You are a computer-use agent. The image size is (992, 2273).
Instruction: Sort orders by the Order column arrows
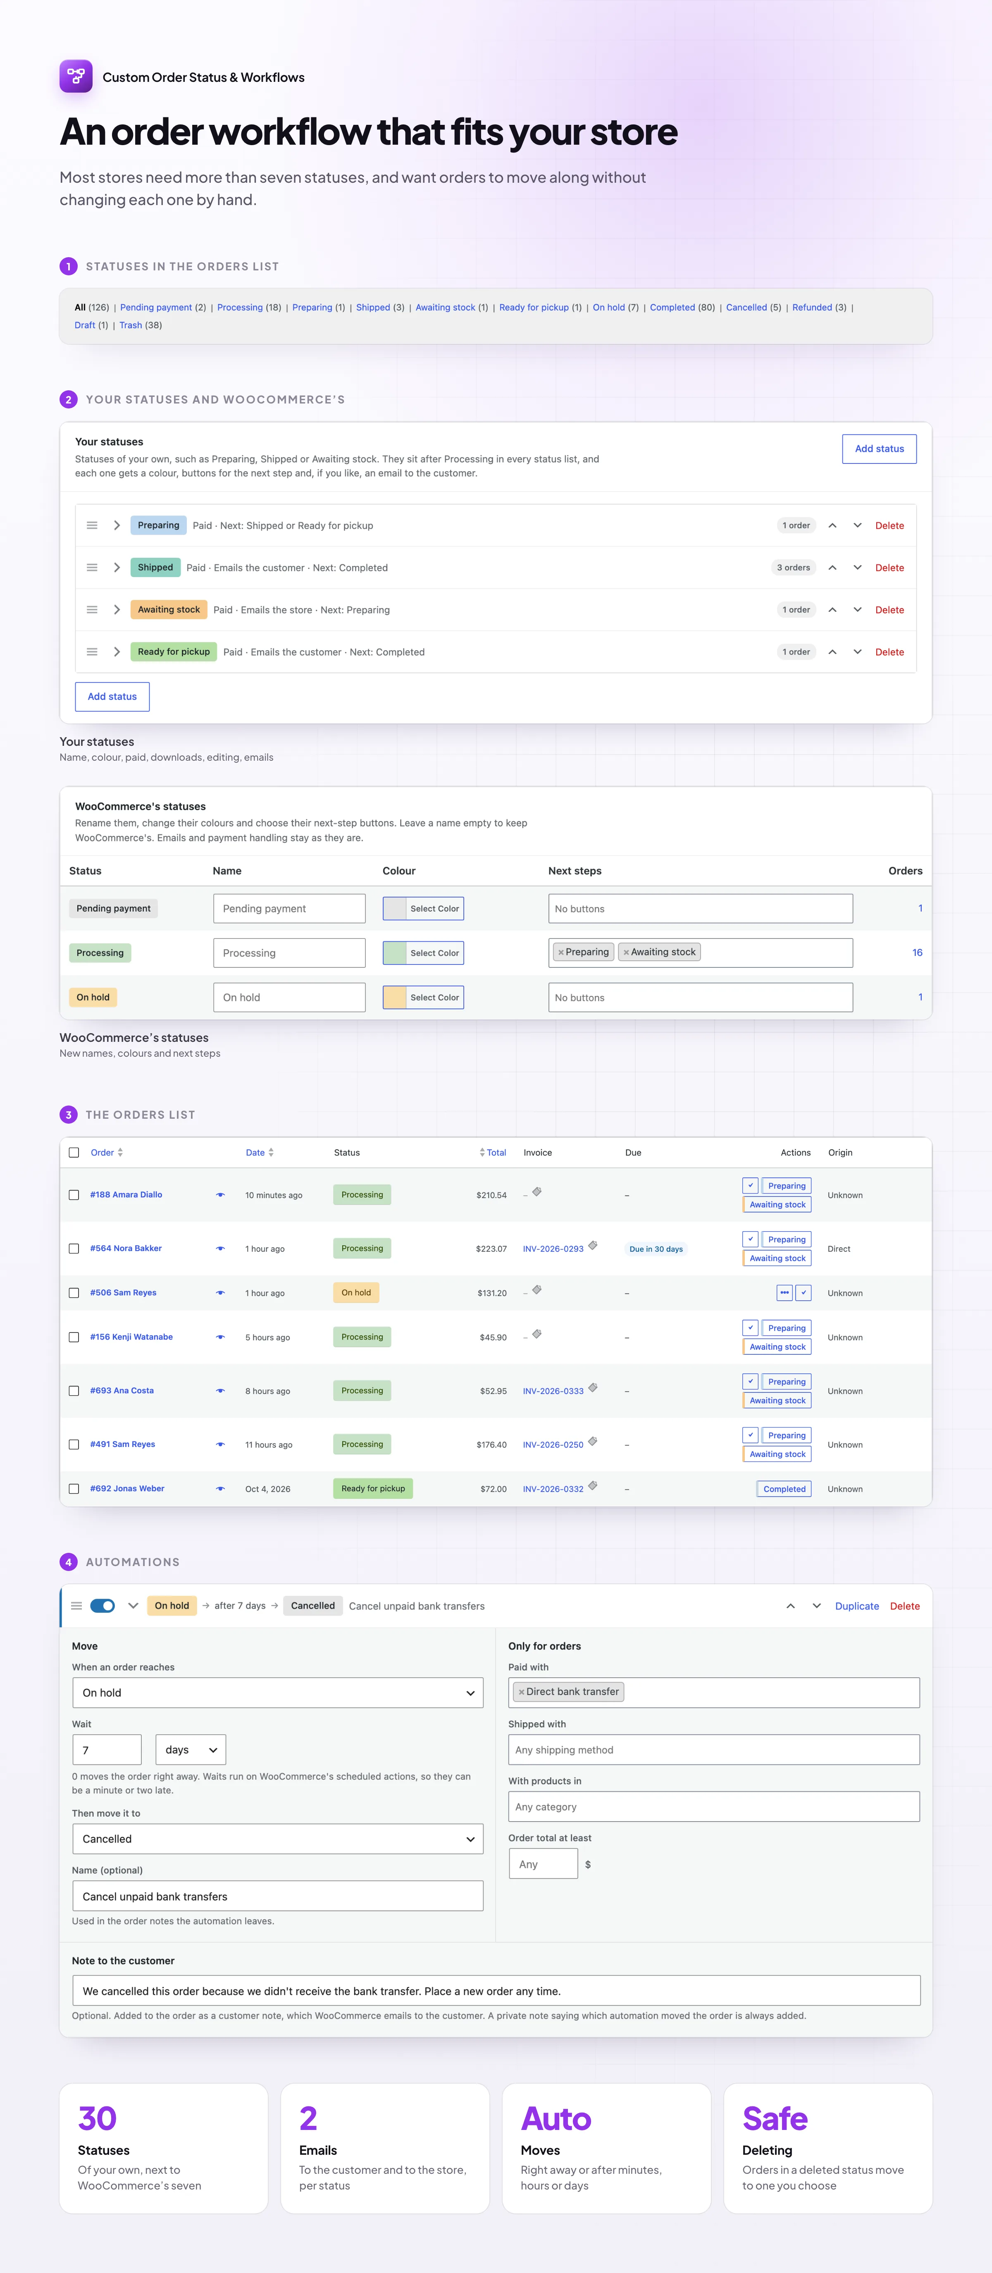click(120, 1152)
